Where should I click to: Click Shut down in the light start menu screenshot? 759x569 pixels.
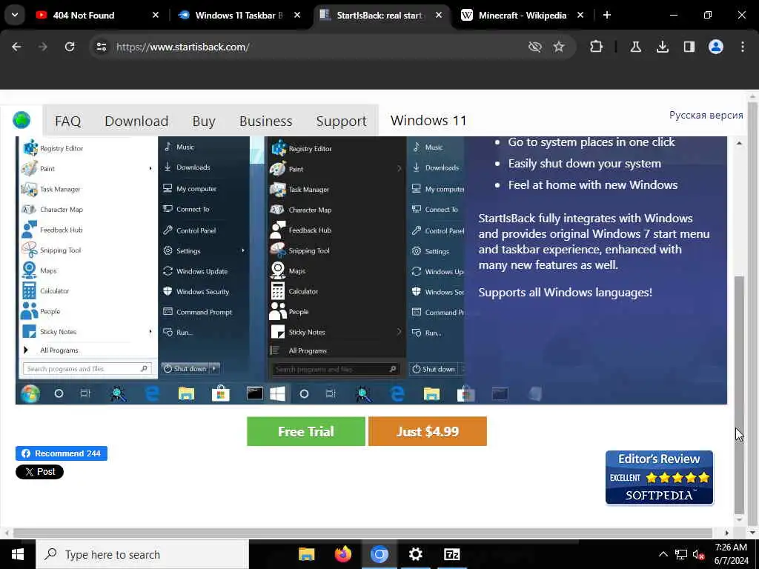coord(186,369)
